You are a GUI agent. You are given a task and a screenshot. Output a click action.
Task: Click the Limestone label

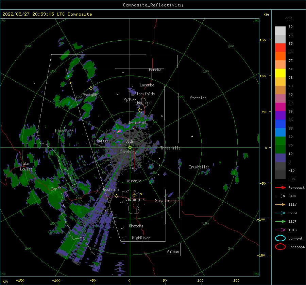pos(64,131)
